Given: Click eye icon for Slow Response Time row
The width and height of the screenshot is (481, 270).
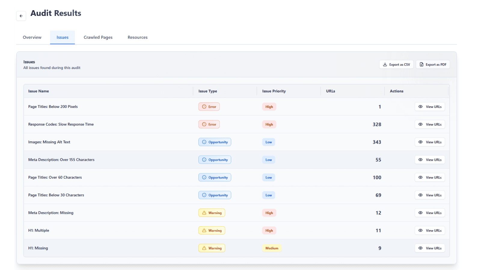Looking at the screenshot, I should point(421,124).
